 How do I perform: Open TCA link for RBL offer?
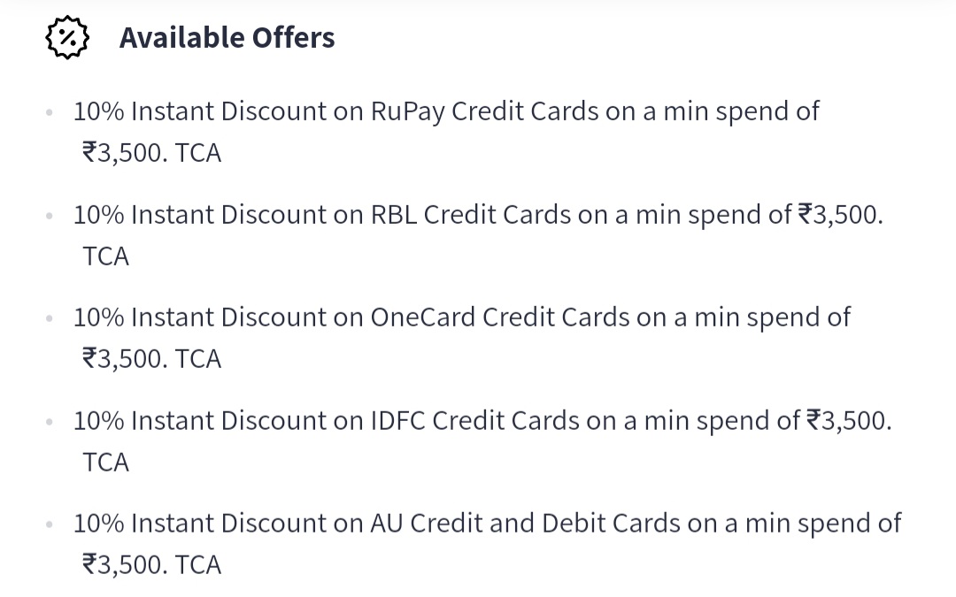[105, 256]
